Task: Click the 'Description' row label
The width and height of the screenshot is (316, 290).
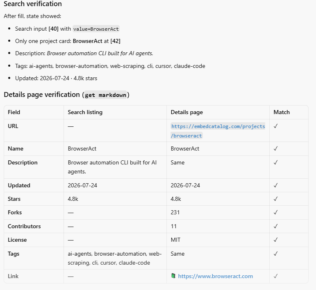Action: pos(23,162)
